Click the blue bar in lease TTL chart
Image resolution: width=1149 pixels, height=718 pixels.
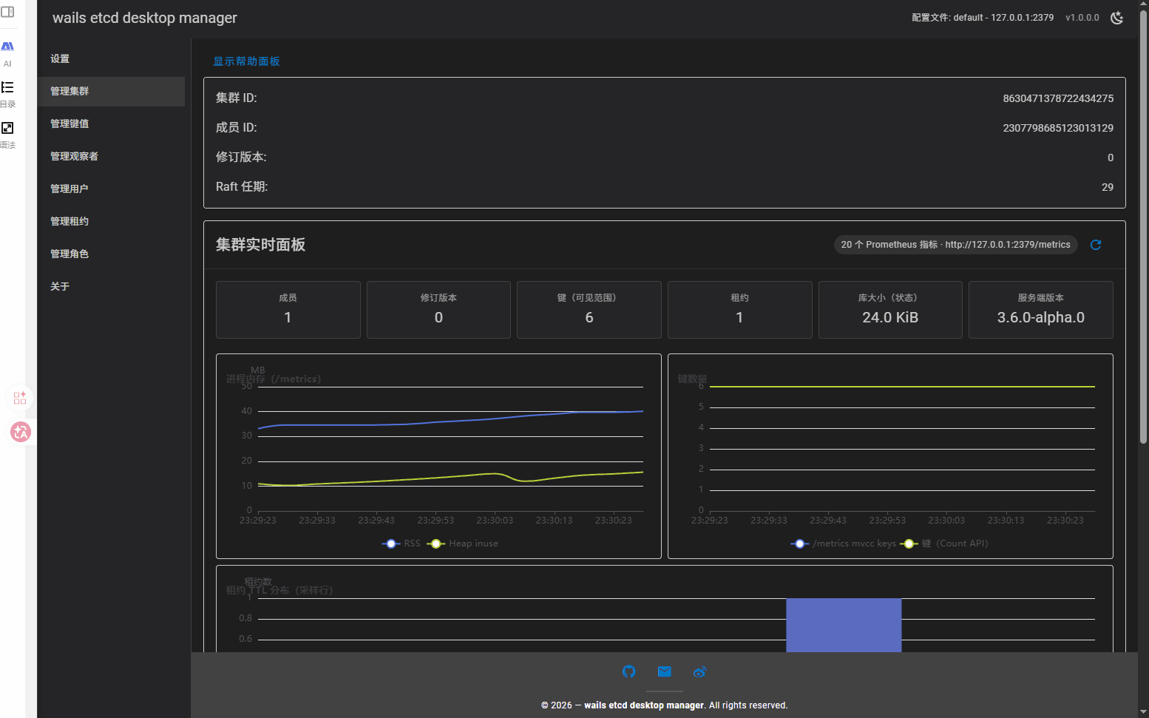coord(844,625)
